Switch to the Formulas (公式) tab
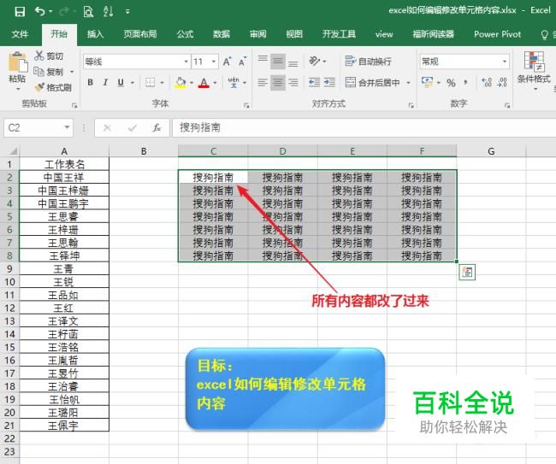This screenshot has height=464, width=556. [185, 34]
